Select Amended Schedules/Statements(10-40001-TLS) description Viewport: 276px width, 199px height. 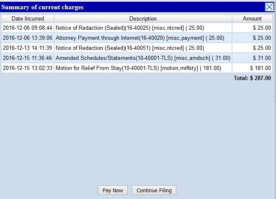(143, 58)
